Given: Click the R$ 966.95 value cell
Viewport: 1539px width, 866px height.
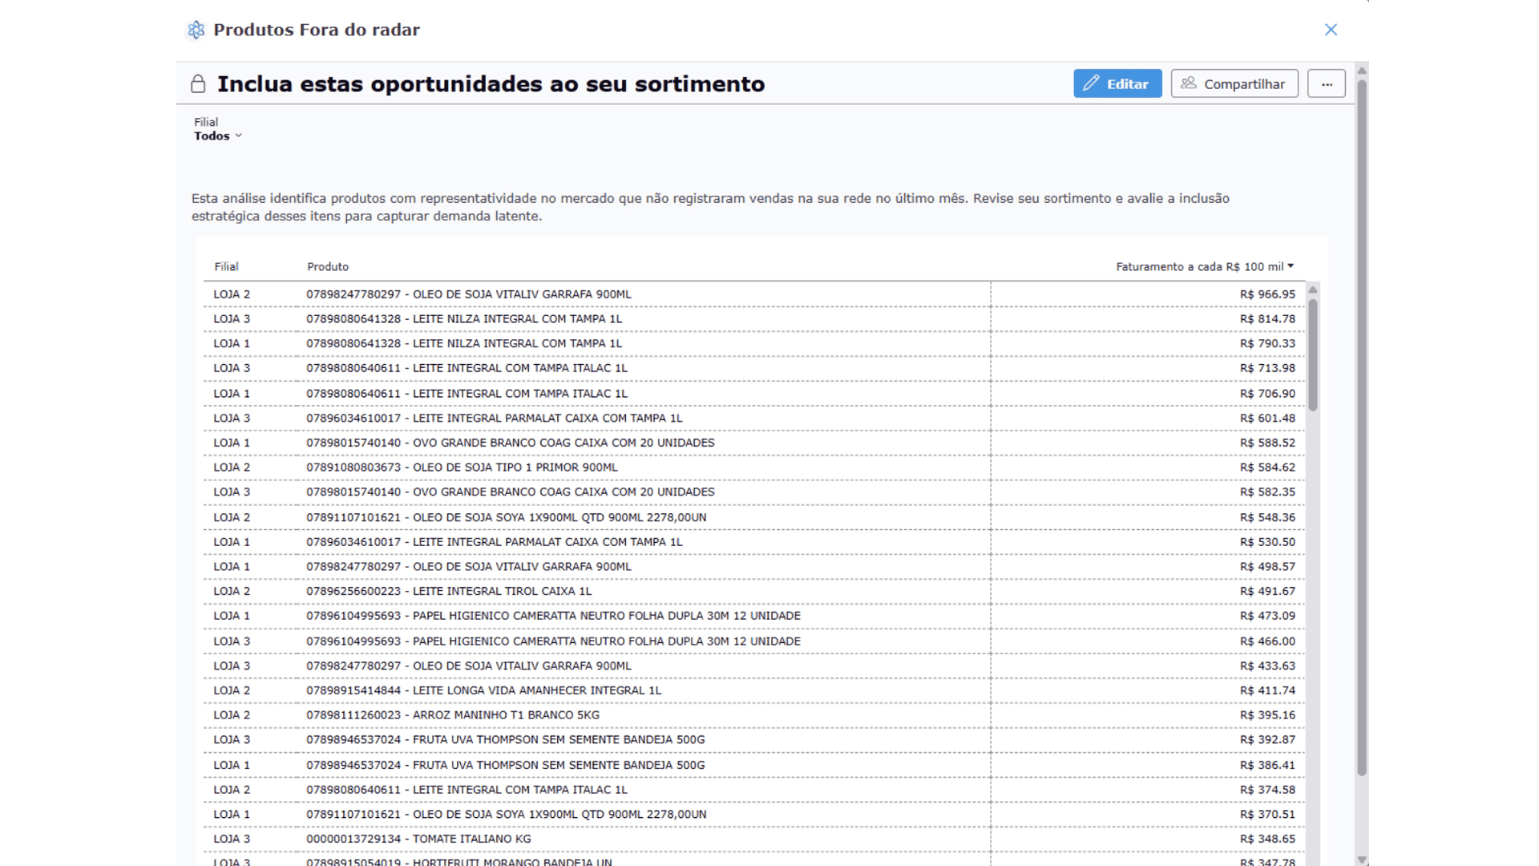Looking at the screenshot, I should pyautogui.click(x=1266, y=294).
